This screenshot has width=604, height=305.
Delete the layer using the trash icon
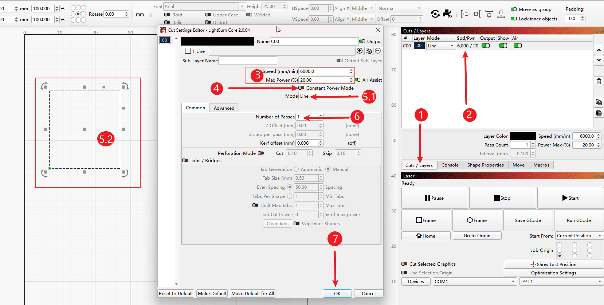point(599,81)
